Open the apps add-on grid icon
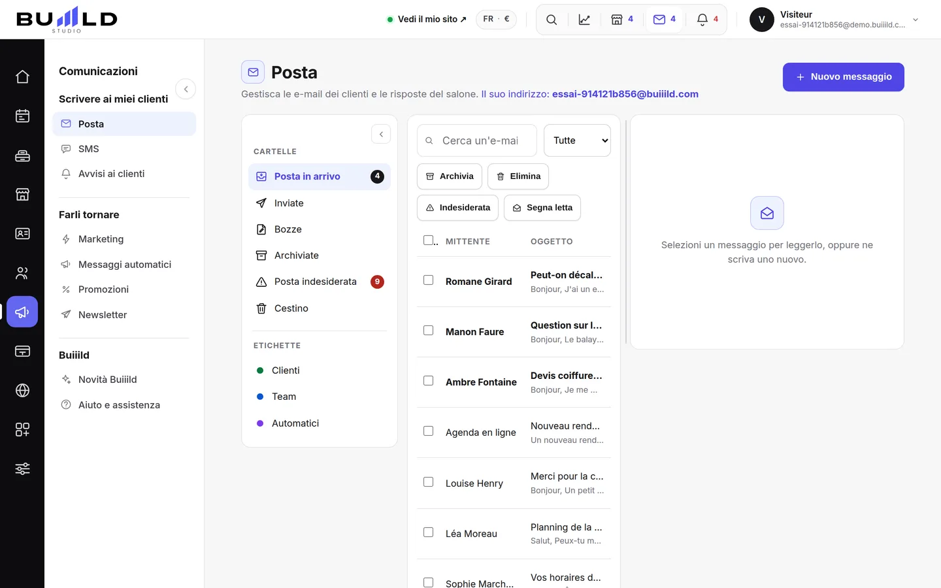Viewport: 941px width, 588px height. coord(22,429)
